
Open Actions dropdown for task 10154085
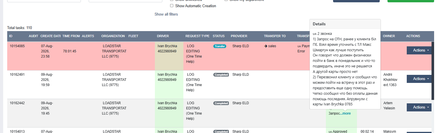pyautogui.click(x=419, y=50)
